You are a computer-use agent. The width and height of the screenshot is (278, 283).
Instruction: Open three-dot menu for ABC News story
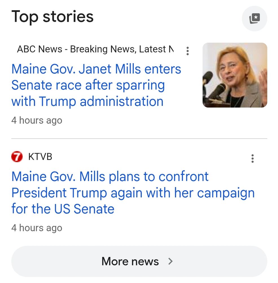click(x=187, y=51)
